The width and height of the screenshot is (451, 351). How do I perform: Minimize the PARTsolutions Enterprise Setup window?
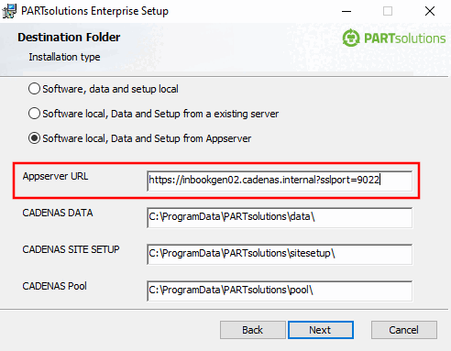click(346, 11)
